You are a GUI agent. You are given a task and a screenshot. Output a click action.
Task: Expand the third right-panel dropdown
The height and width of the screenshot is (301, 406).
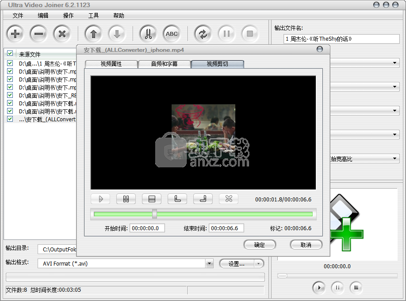[x=395, y=111]
